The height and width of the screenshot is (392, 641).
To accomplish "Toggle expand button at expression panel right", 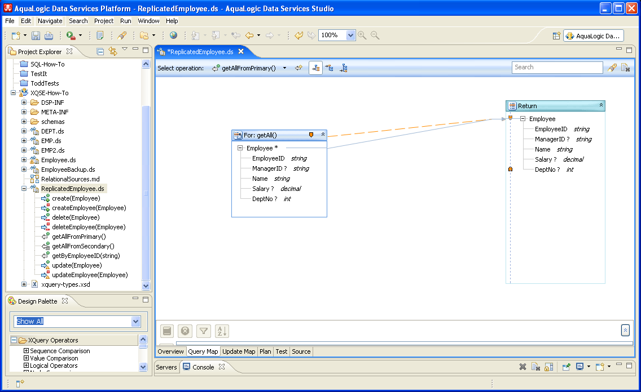I will click(625, 330).
